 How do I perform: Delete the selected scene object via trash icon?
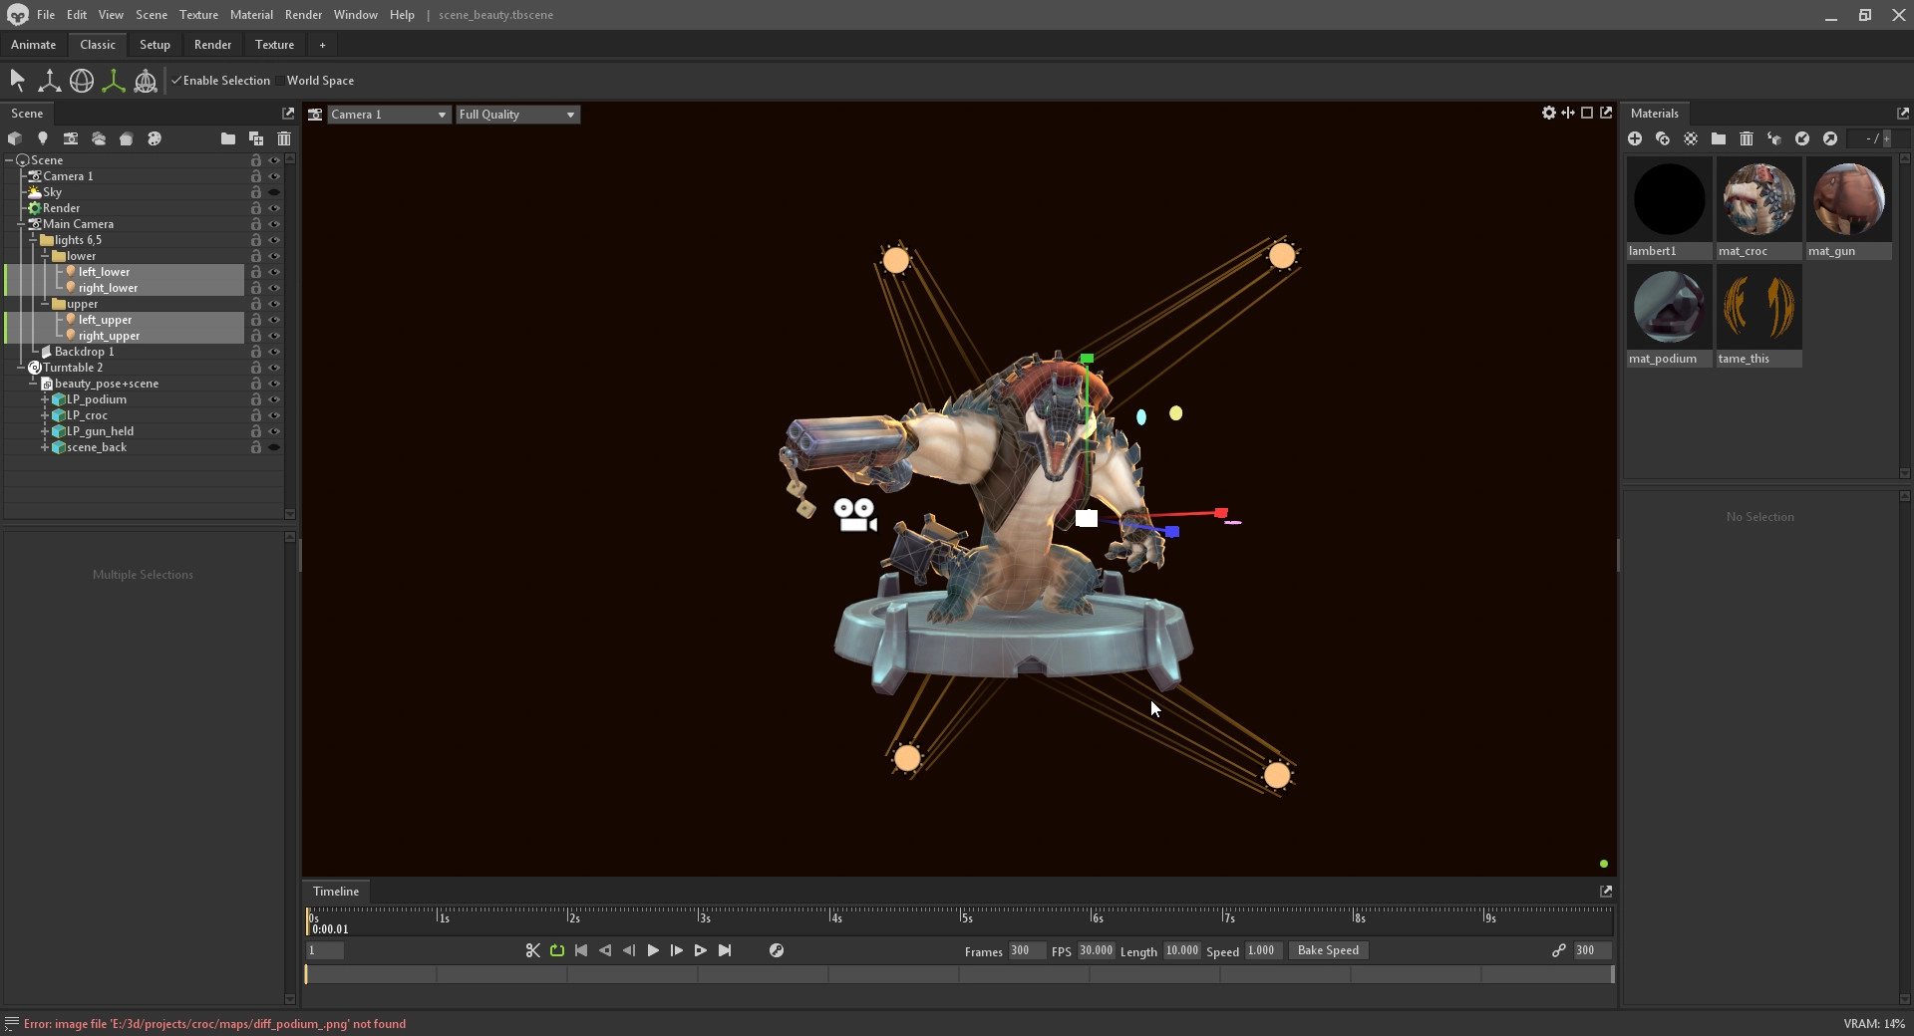pos(284,138)
